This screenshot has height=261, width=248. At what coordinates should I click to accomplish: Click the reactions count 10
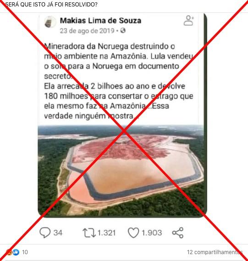(x=25, y=252)
